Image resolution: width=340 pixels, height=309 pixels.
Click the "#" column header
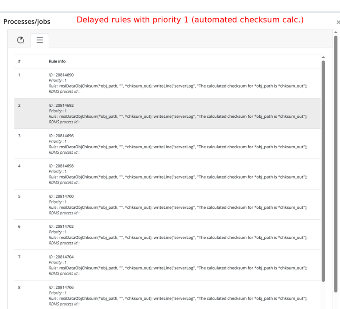[19, 62]
